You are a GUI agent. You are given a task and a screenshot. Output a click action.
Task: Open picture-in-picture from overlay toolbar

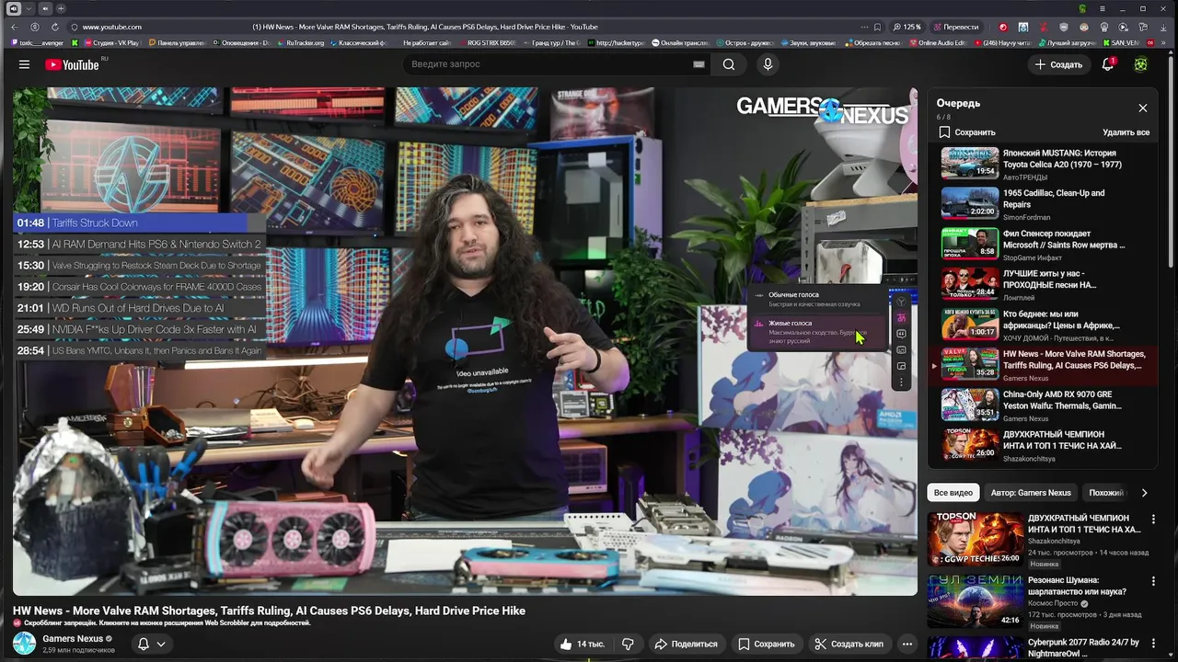coord(902,366)
